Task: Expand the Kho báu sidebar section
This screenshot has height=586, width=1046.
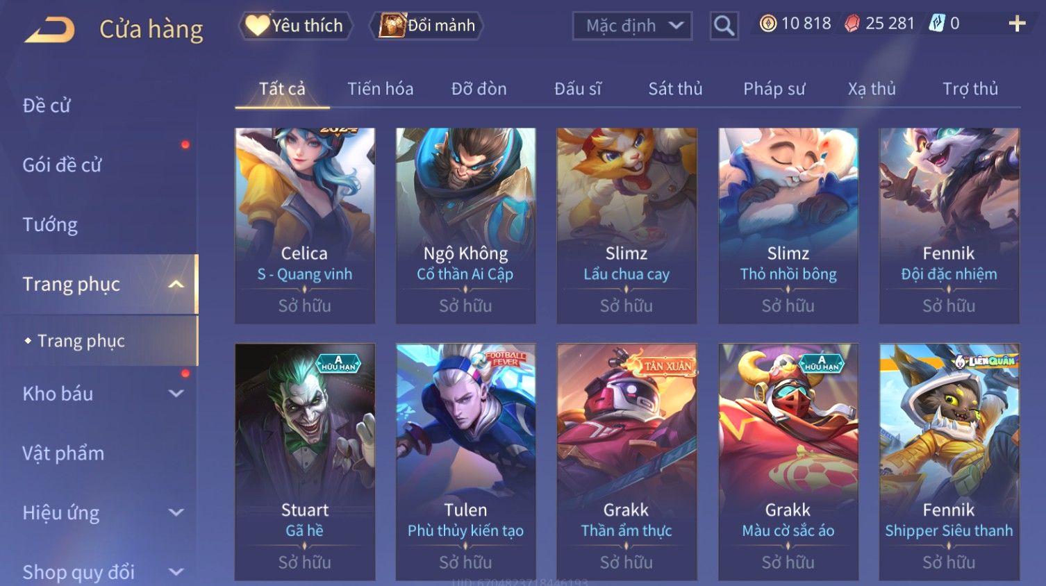Action: pos(176,394)
